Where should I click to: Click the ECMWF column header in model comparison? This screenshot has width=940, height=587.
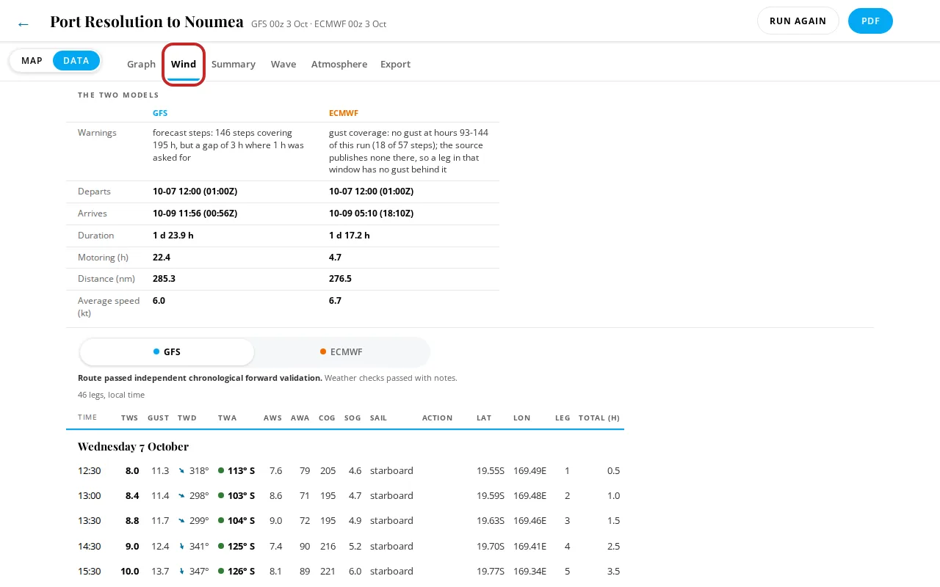click(344, 113)
